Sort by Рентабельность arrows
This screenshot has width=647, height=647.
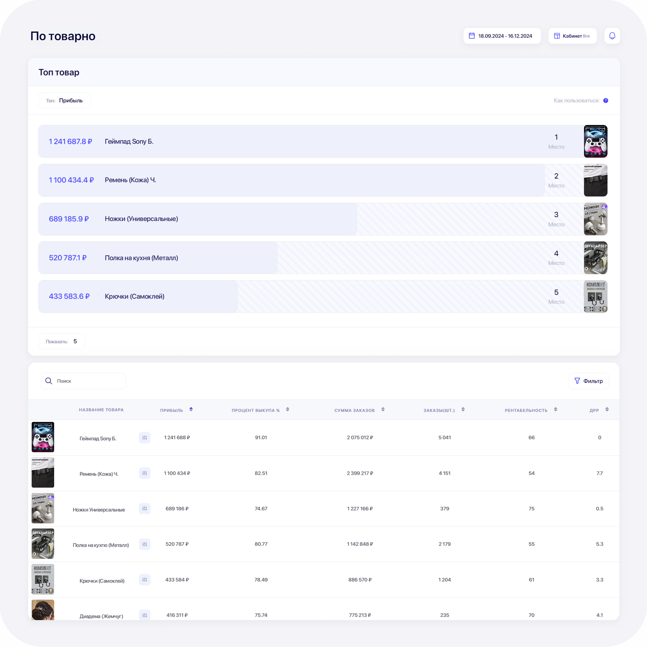click(x=556, y=410)
